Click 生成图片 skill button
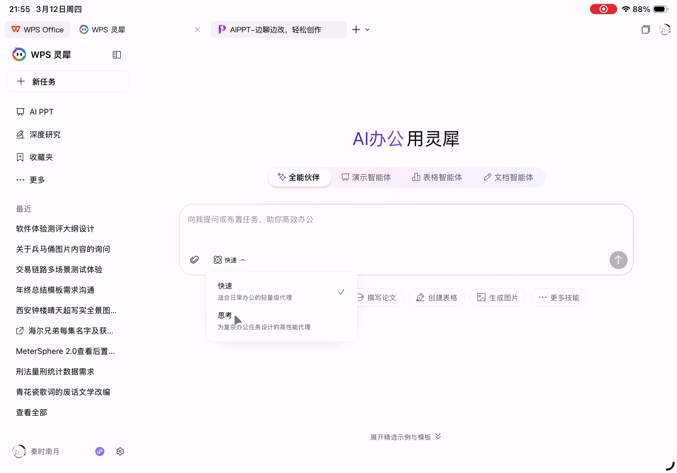Screen dimensions: 677x473 pos(498,297)
